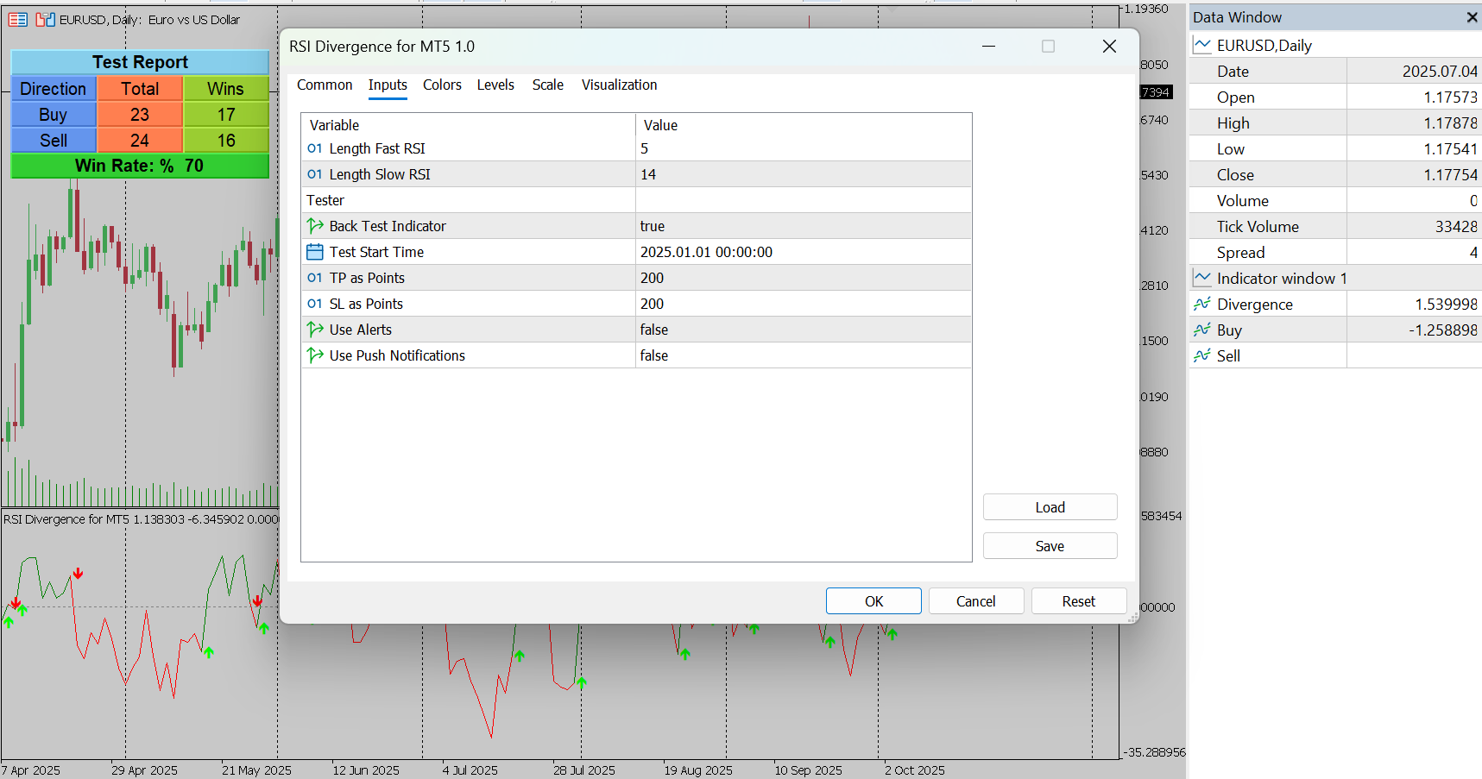Close the Data Window panel
The height and width of the screenshot is (779, 1482).
pyautogui.click(x=1472, y=17)
